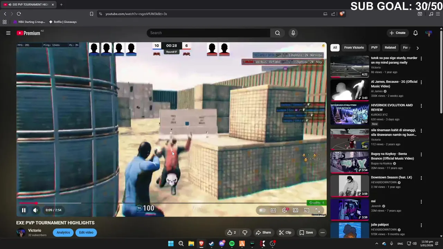Open the NBA Starting Lineup bookmark
The width and height of the screenshot is (443, 249).
tap(29, 22)
